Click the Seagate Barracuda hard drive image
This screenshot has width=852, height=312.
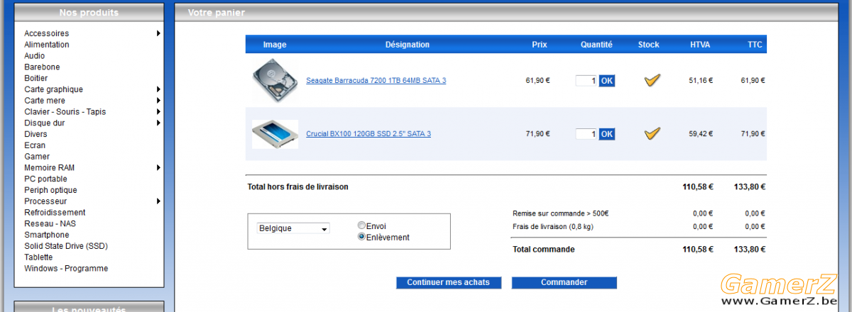pyautogui.click(x=274, y=80)
